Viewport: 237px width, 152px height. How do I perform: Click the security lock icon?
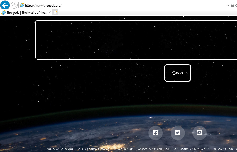[233, 5]
